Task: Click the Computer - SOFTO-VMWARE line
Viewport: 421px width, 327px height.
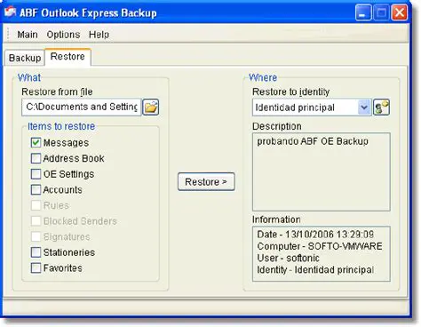Action: [x=320, y=246]
